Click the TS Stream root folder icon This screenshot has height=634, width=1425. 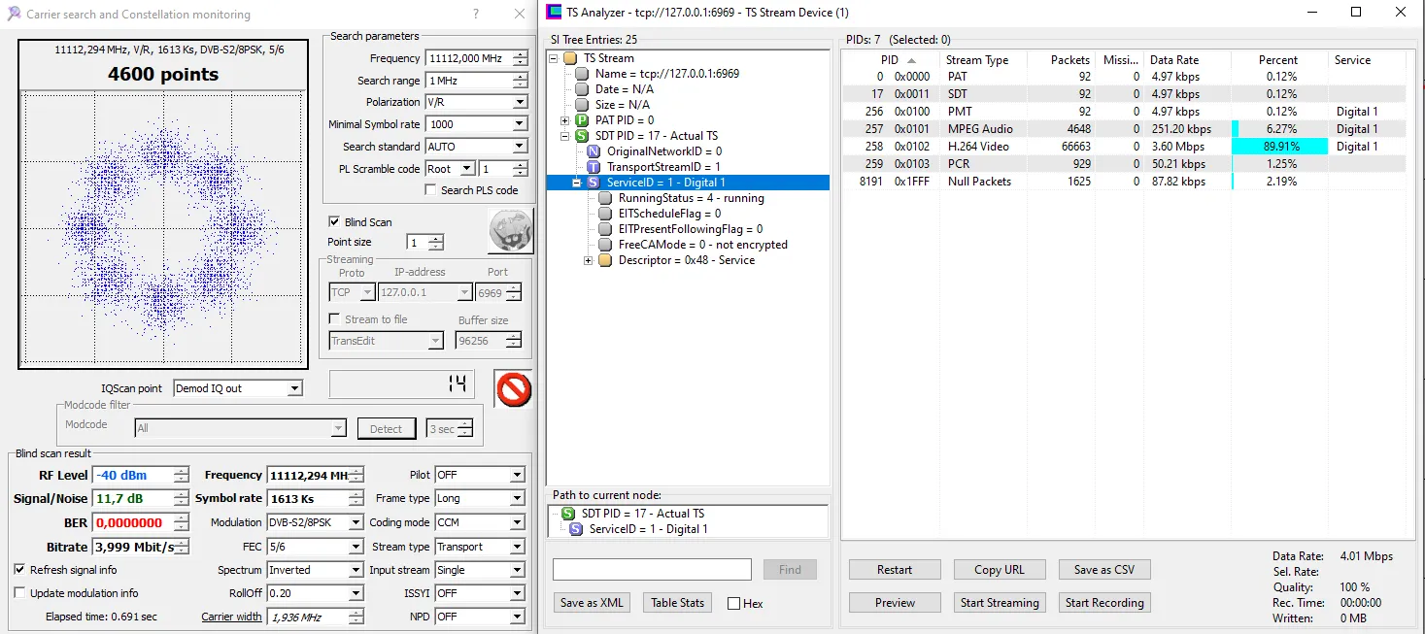pos(570,58)
